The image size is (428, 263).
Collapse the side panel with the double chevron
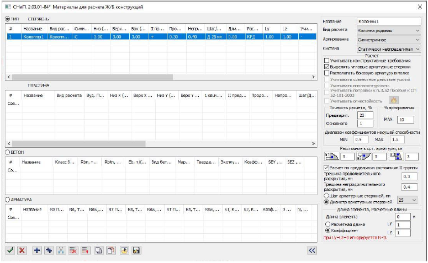(x=312, y=250)
